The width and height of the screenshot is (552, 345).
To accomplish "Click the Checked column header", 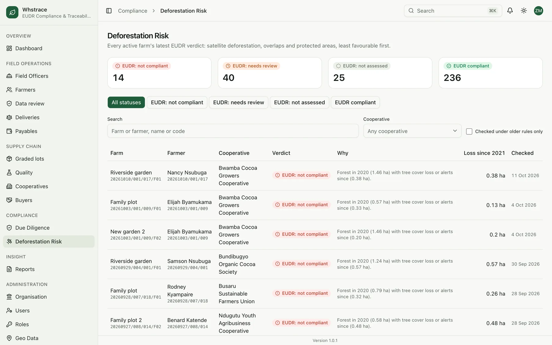I will (522, 153).
